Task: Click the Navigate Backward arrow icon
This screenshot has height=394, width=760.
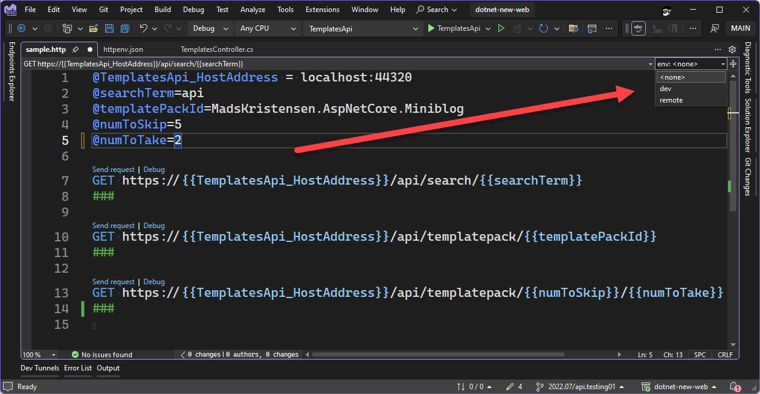Action: tap(21, 28)
